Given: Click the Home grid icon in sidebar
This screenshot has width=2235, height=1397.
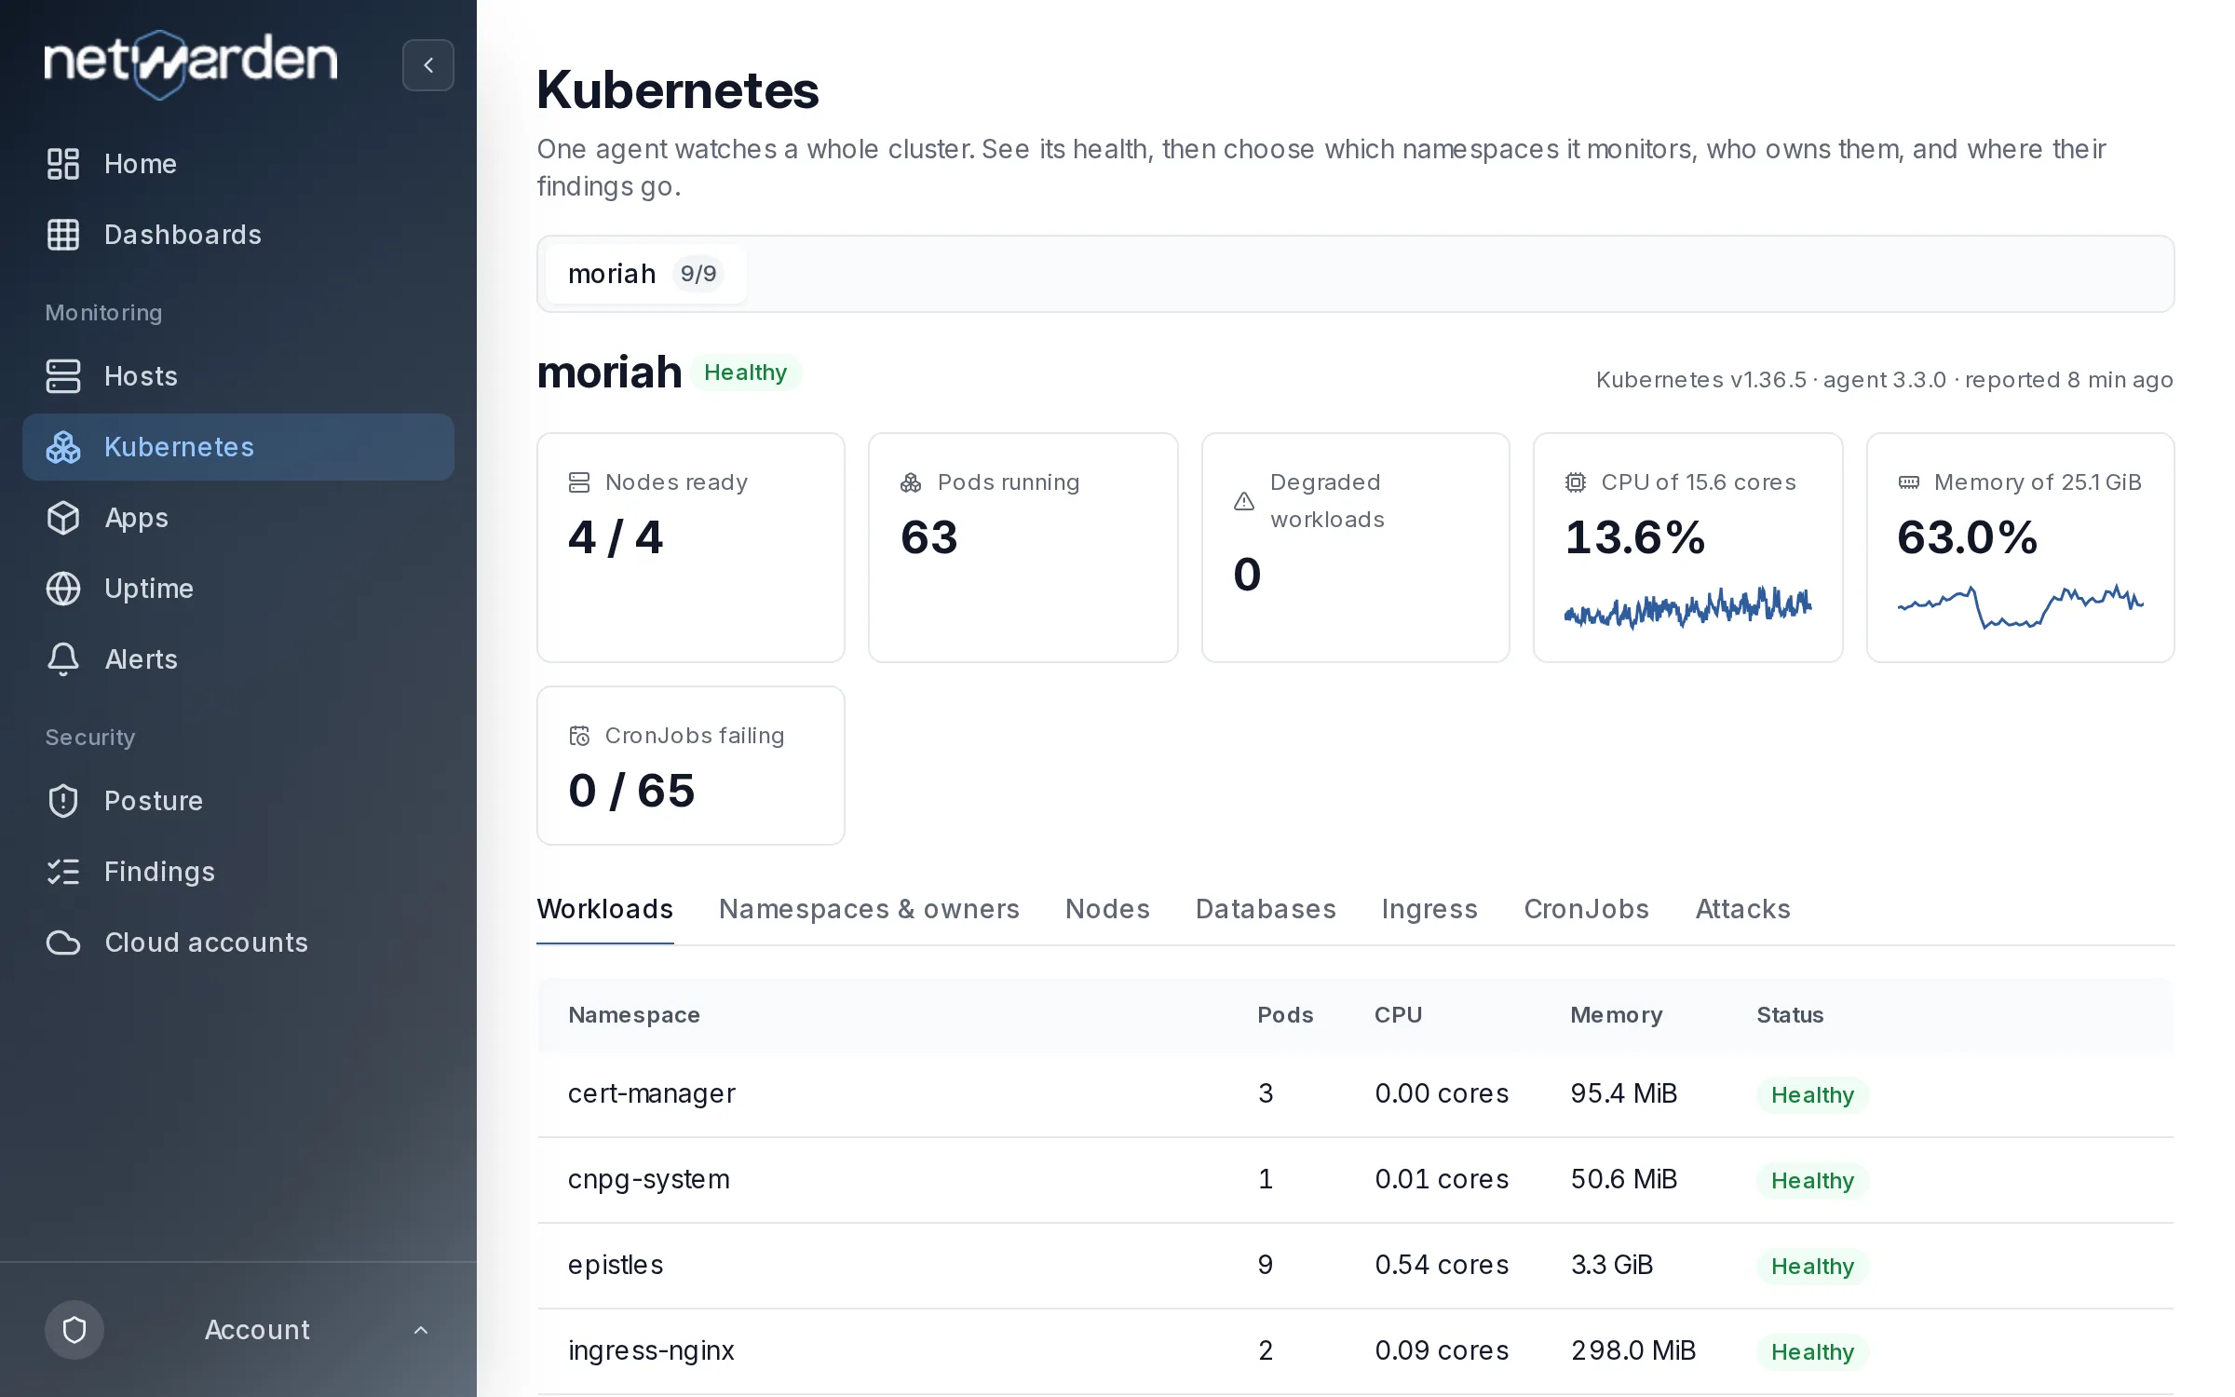Looking at the screenshot, I should pyautogui.click(x=63, y=164).
